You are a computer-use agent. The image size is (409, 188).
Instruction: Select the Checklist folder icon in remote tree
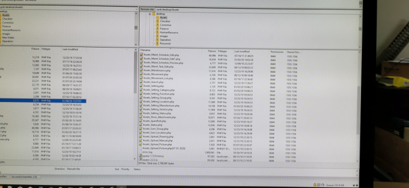coord(157,21)
